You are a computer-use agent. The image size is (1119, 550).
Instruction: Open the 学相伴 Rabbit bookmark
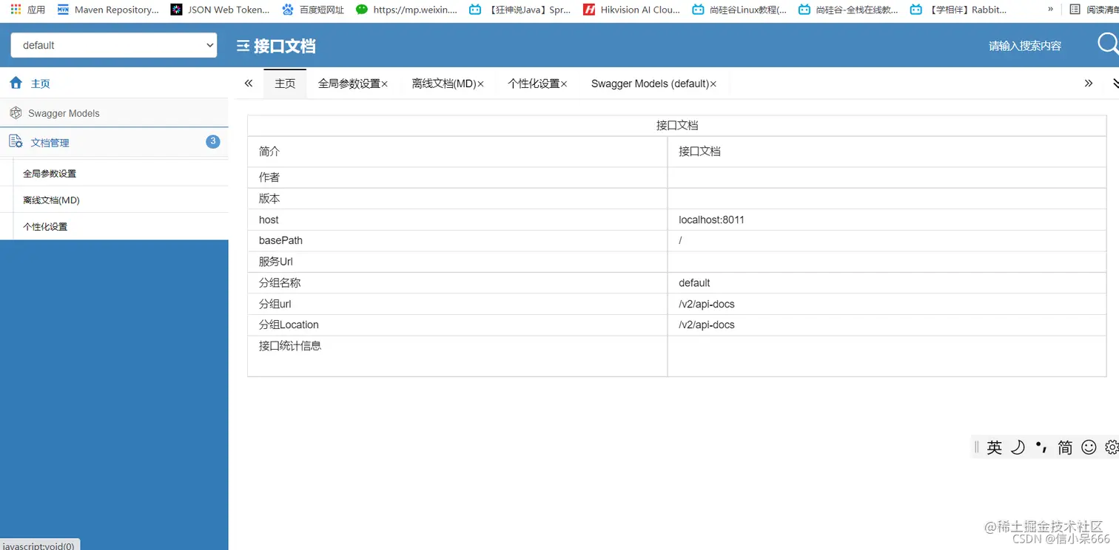[958, 10]
